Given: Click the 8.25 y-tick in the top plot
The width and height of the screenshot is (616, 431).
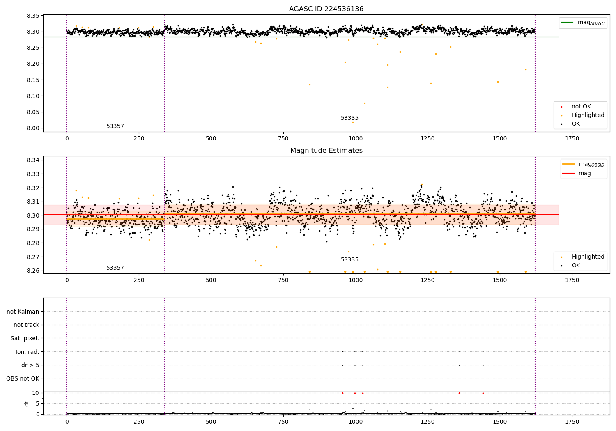Looking at the screenshot, I should pos(33,48).
